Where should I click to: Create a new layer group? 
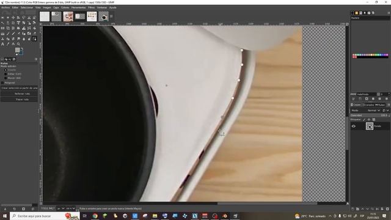(357, 209)
